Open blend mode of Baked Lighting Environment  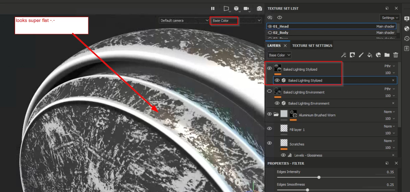[x=390, y=89]
